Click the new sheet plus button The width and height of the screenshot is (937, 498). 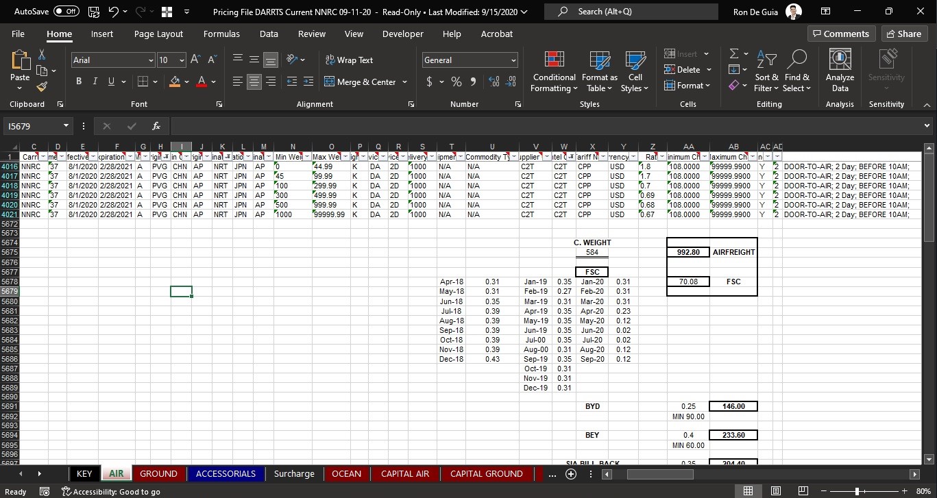pyautogui.click(x=571, y=474)
